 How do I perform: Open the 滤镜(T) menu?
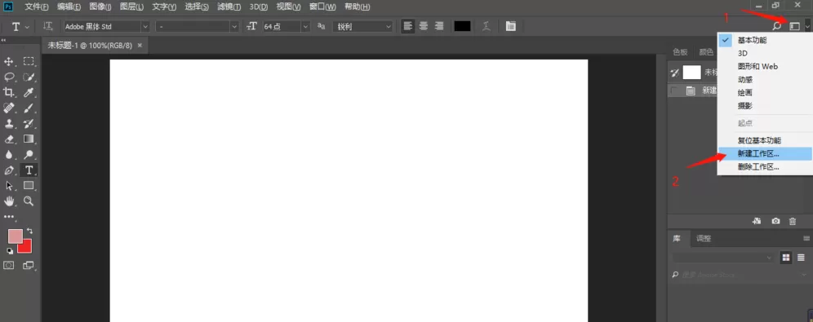point(229,7)
